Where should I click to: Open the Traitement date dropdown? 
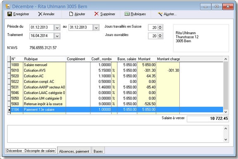point(57,36)
